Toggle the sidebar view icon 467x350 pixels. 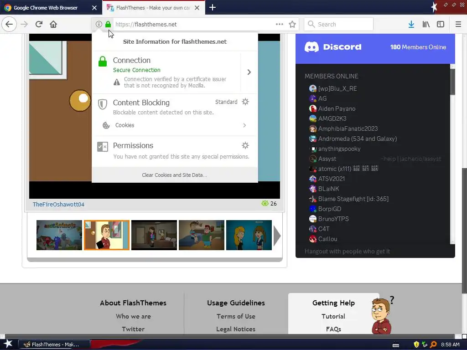pyautogui.click(x=441, y=24)
